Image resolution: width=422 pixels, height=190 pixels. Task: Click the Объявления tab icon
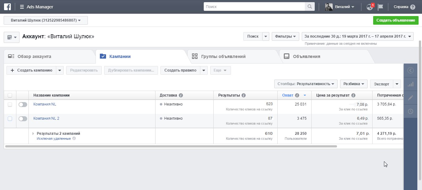pyautogui.click(x=287, y=56)
